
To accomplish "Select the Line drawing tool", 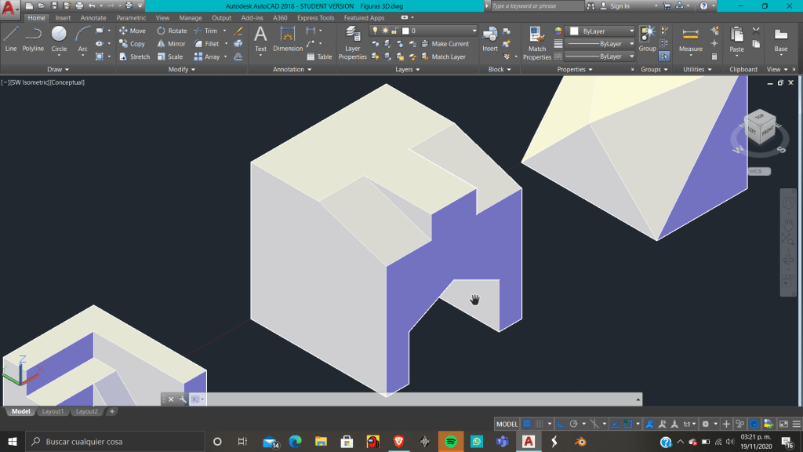I will click(11, 38).
